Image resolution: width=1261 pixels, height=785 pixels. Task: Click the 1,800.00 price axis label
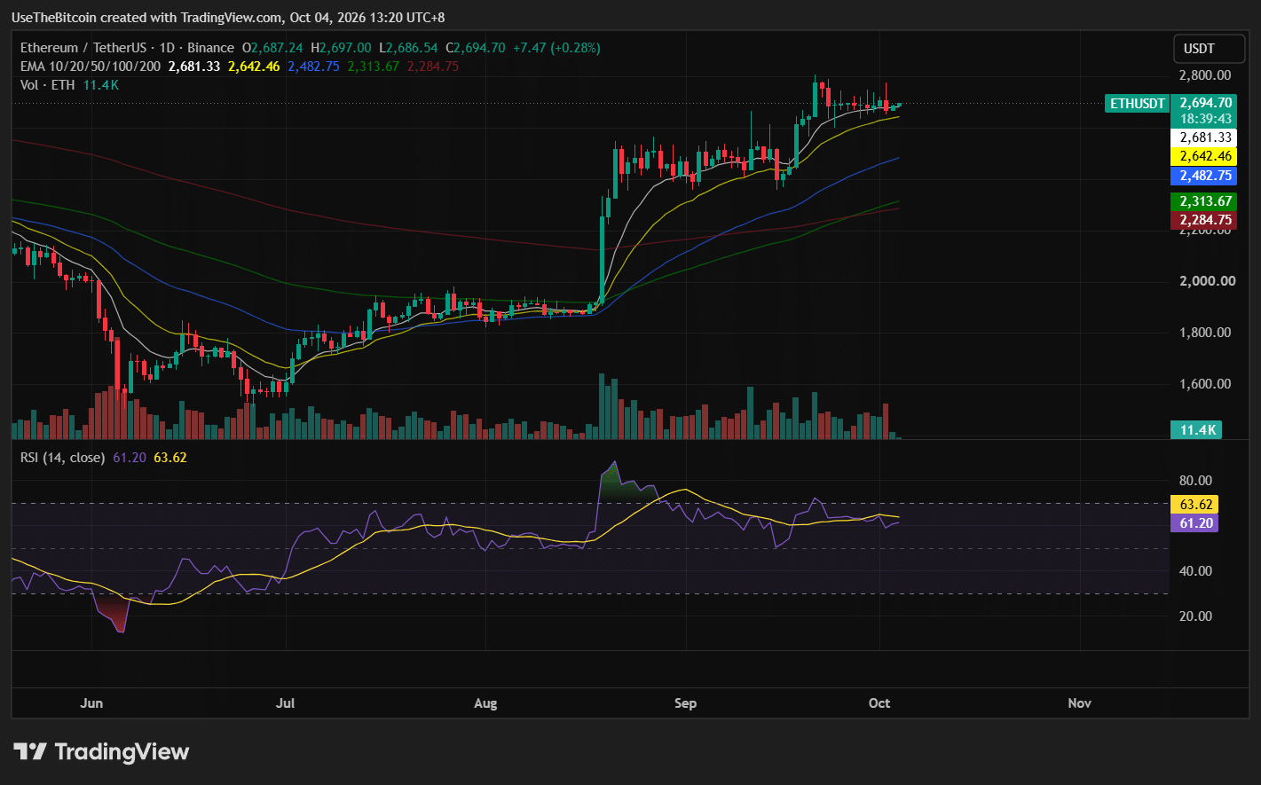pyautogui.click(x=1205, y=333)
